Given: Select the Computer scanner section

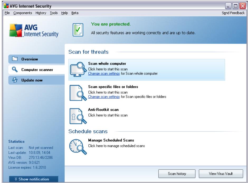Looking at the screenshot, I should tap(36, 70).
